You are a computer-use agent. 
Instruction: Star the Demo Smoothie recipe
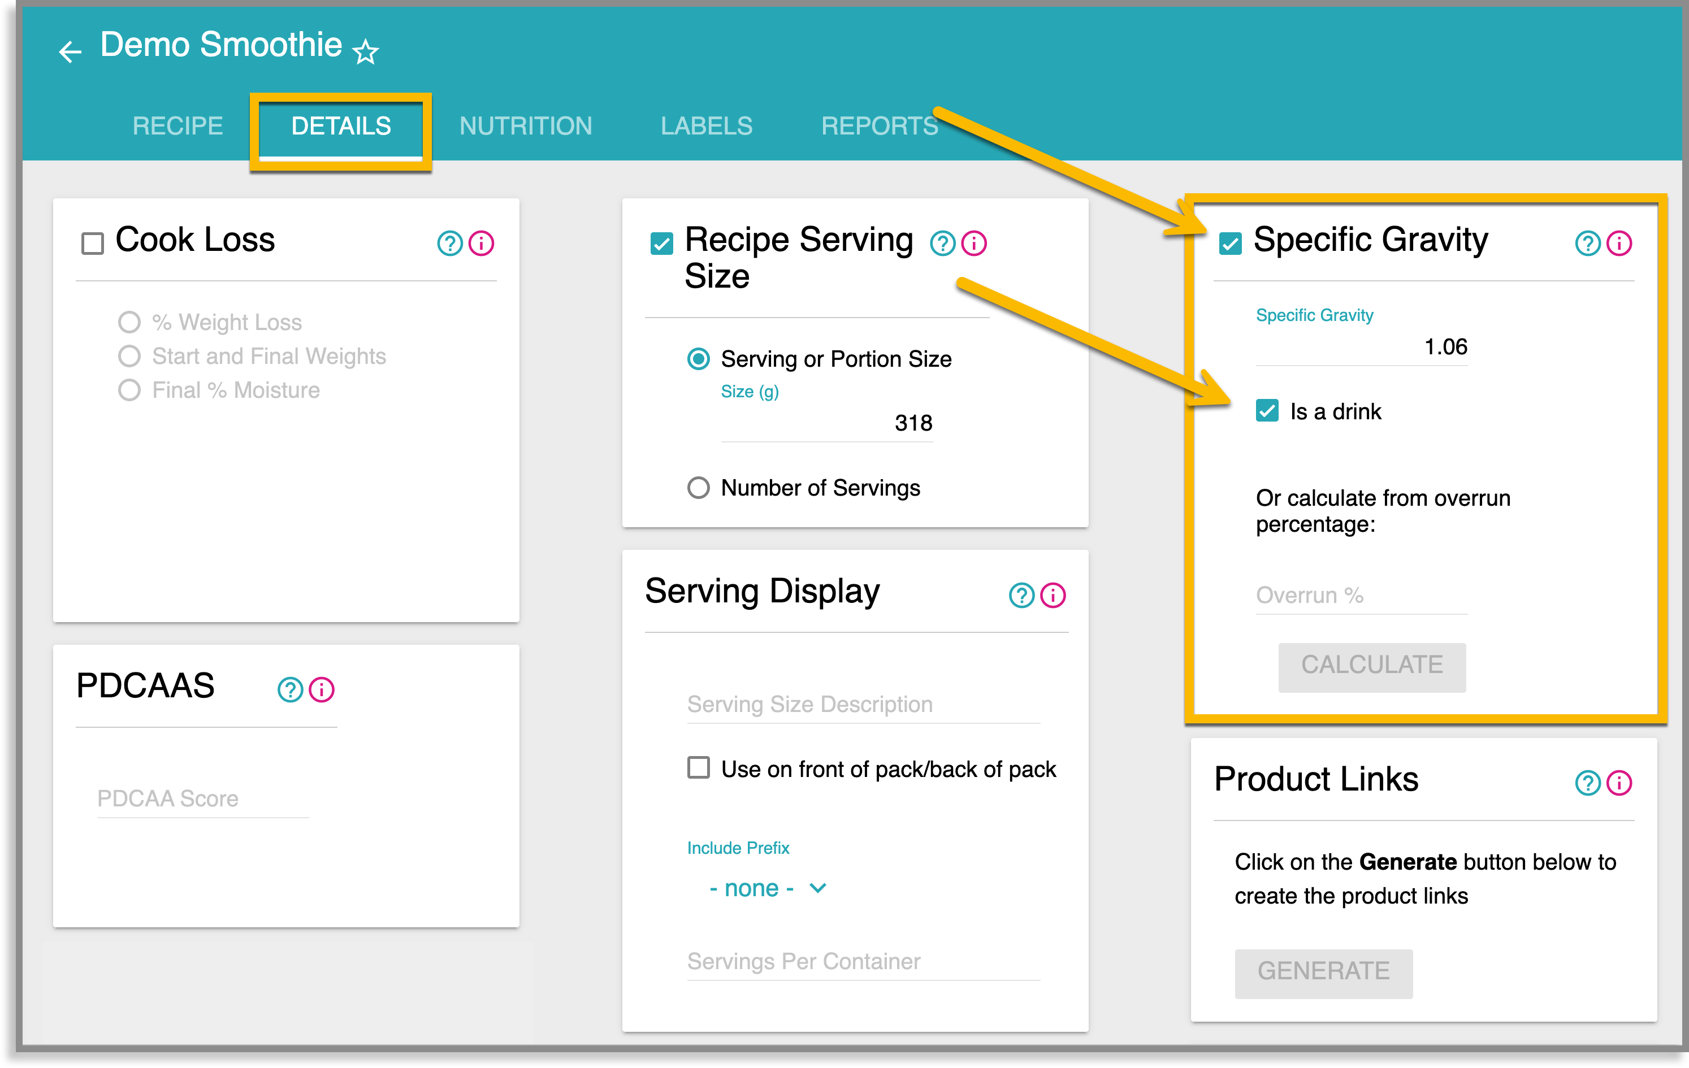click(365, 51)
